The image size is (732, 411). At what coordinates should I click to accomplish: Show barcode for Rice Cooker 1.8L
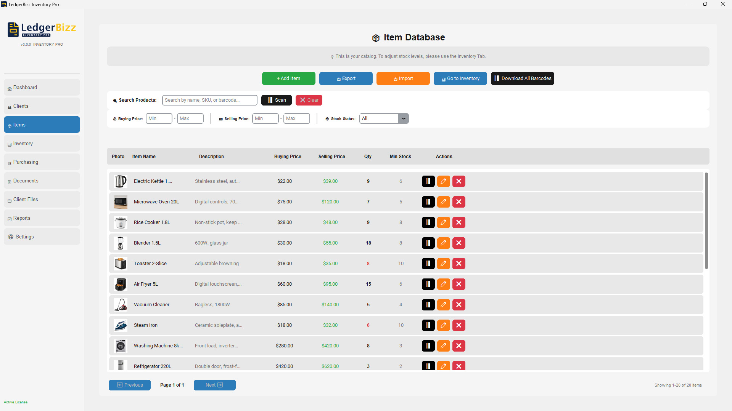point(428,222)
